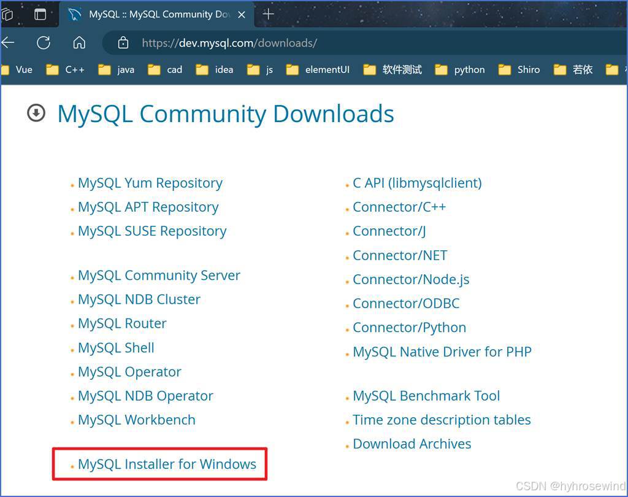This screenshot has width=628, height=497.
Task: Open Connector/NET link
Action: (x=400, y=255)
